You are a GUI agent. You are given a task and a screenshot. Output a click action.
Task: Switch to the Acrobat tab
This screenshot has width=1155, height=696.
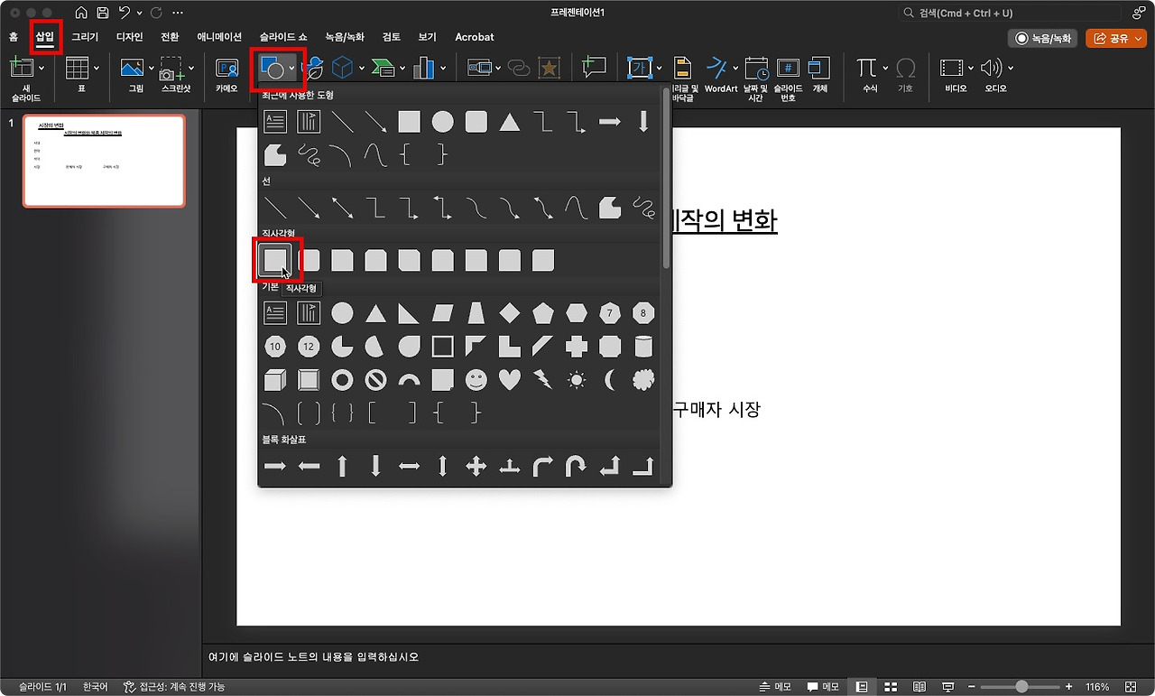pyautogui.click(x=475, y=37)
